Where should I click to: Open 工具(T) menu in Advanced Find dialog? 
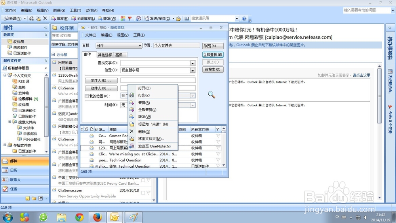(139, 35)
